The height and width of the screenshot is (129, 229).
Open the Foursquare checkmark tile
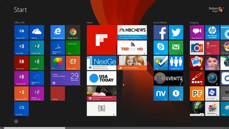161,63
